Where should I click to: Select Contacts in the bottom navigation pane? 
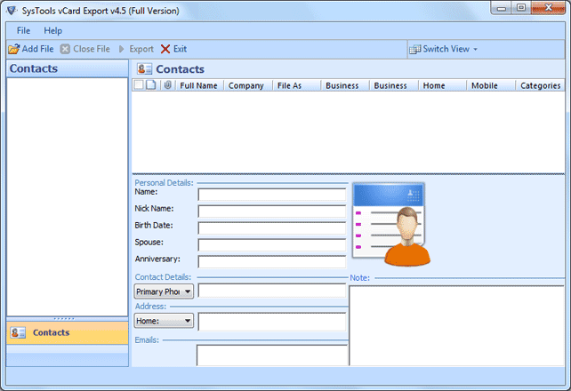[x=51, y=333]
